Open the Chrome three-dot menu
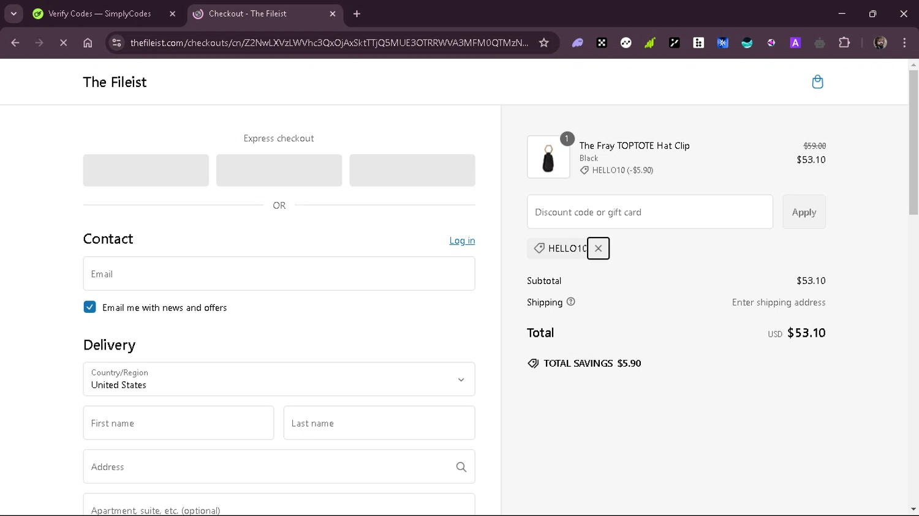 (x=904, y=43)
